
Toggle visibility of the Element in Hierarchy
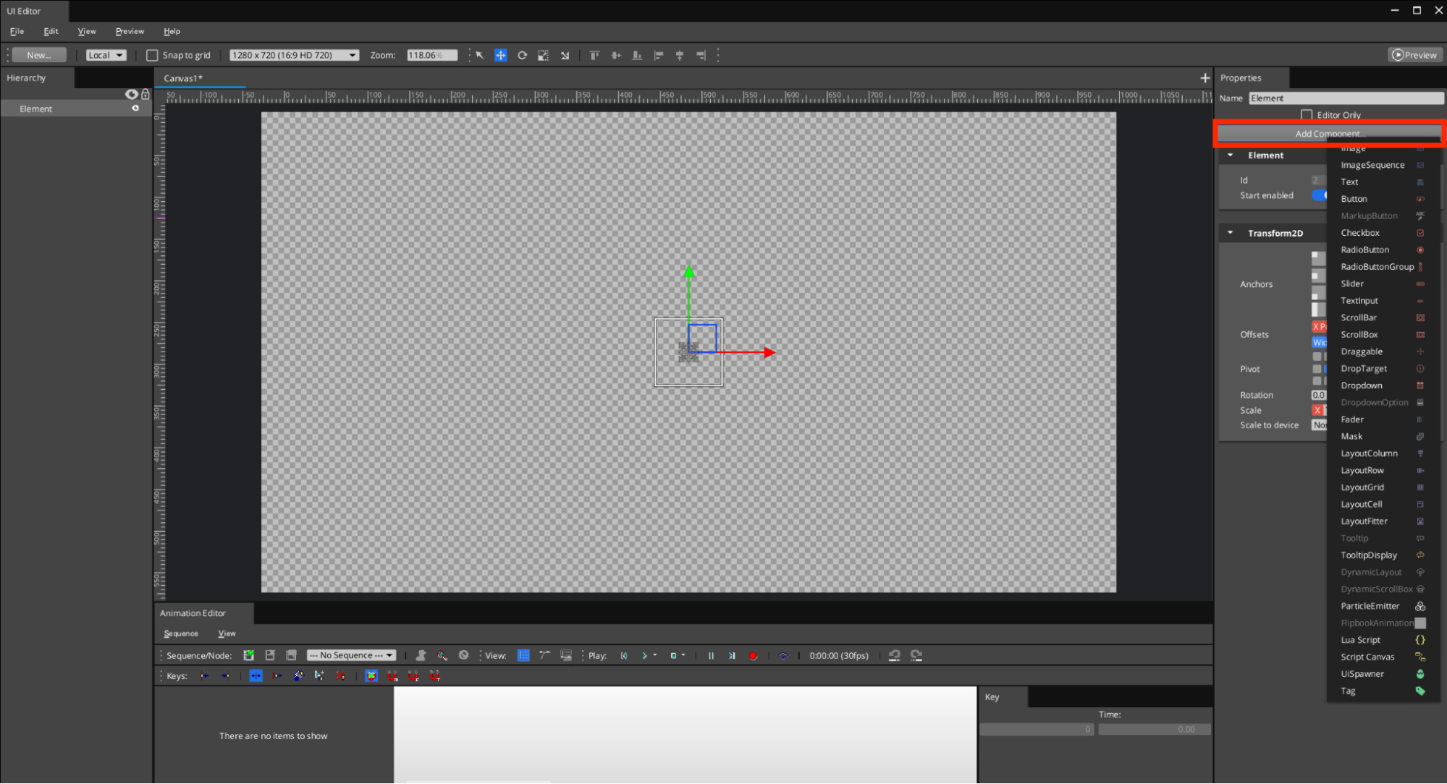(135, 108)
